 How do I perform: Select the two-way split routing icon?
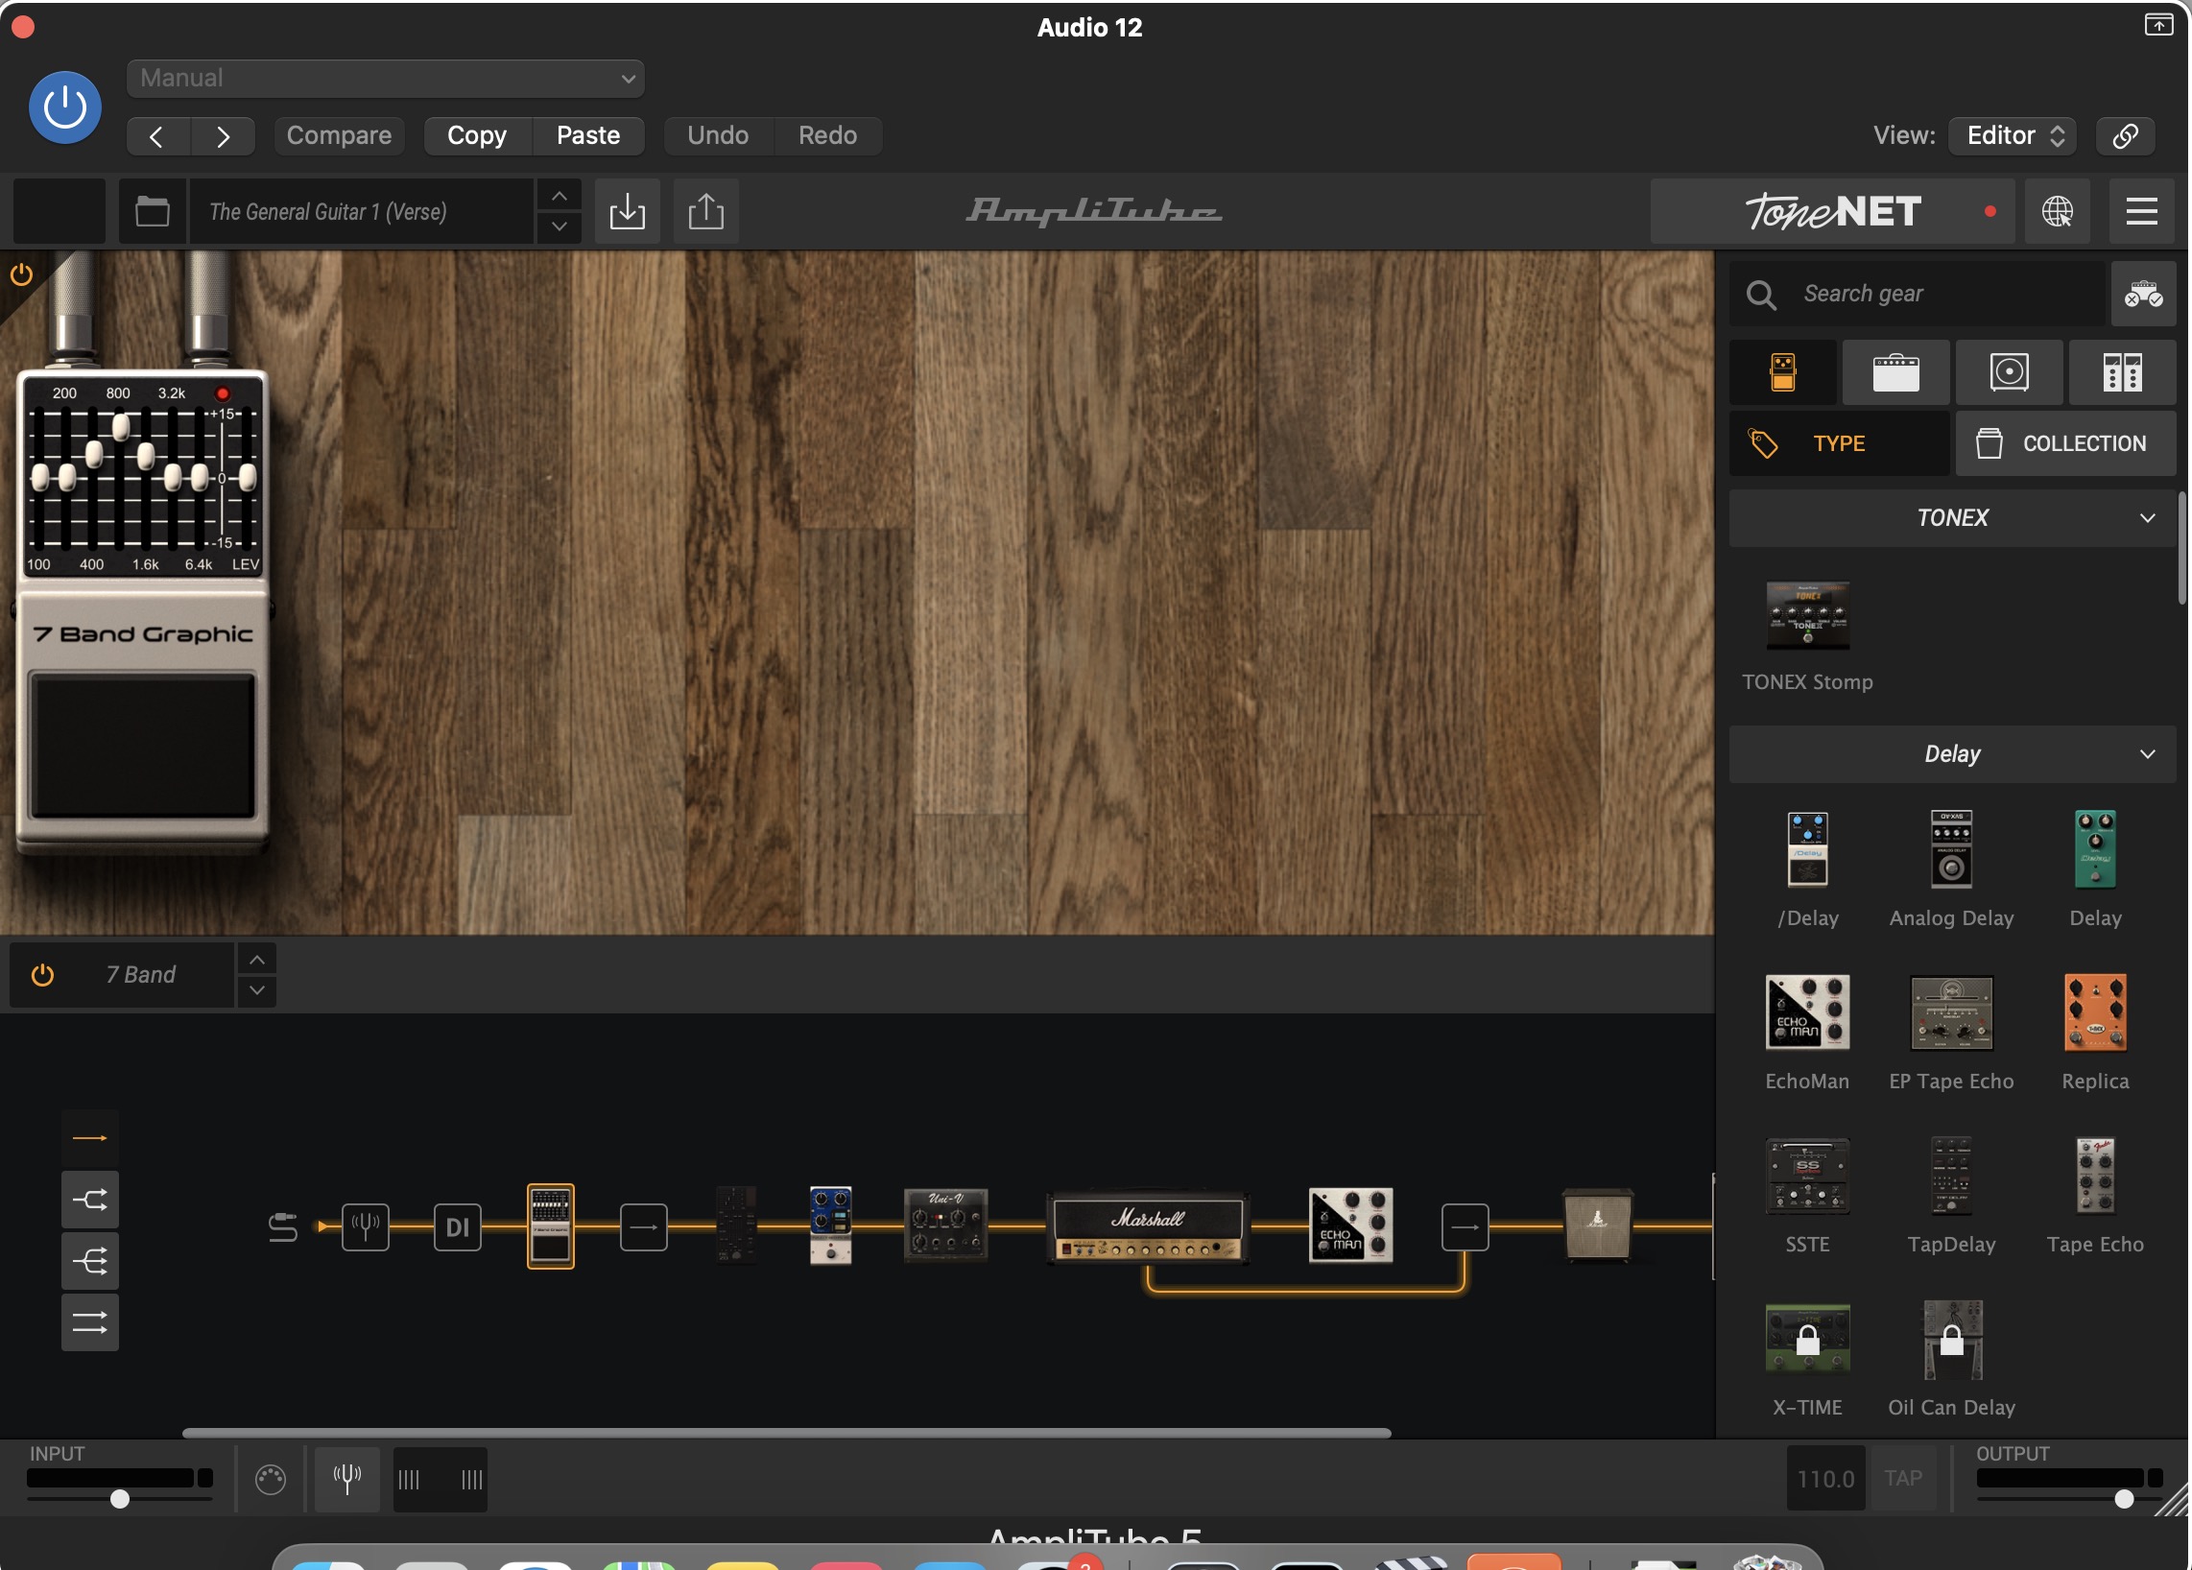click(90, 1201)
